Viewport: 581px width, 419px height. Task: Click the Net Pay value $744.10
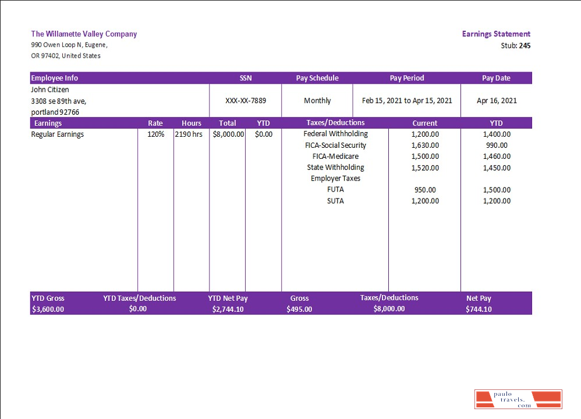click(x=479, y=310)
